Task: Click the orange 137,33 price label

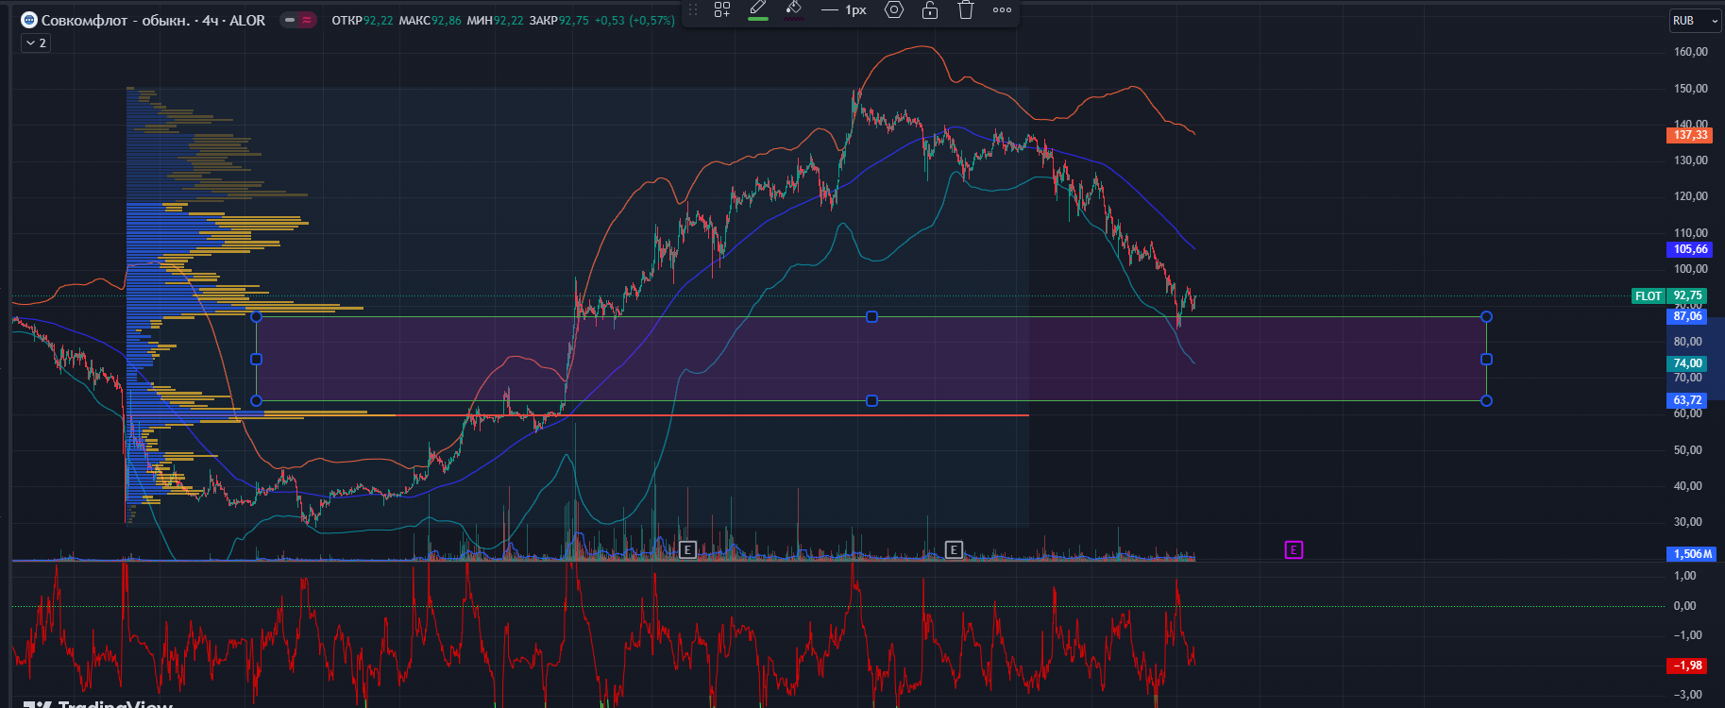Action: tap(1690, 135)
